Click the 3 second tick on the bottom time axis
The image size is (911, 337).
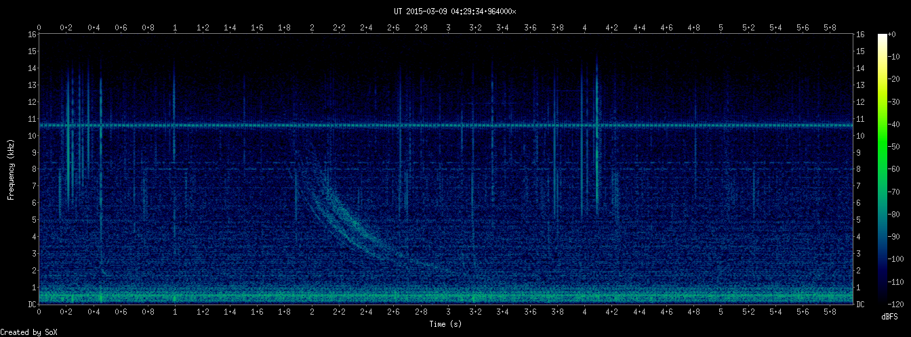point(448,311)
